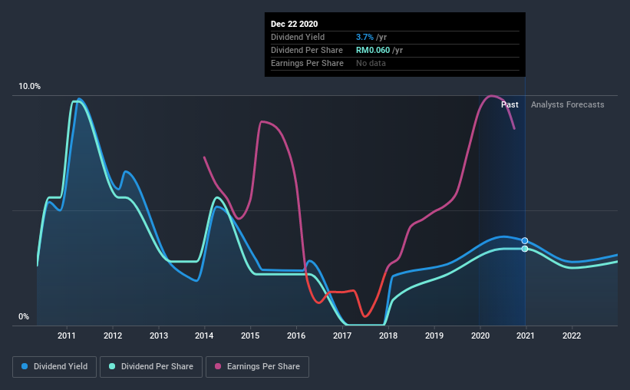Click the 3.7% dividend yield value

[364, 37]
